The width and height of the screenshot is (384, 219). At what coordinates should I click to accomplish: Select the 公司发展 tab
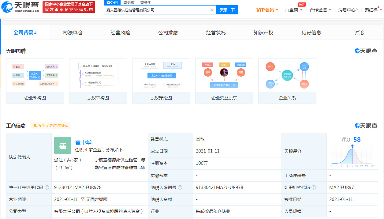tap(168, 32)
